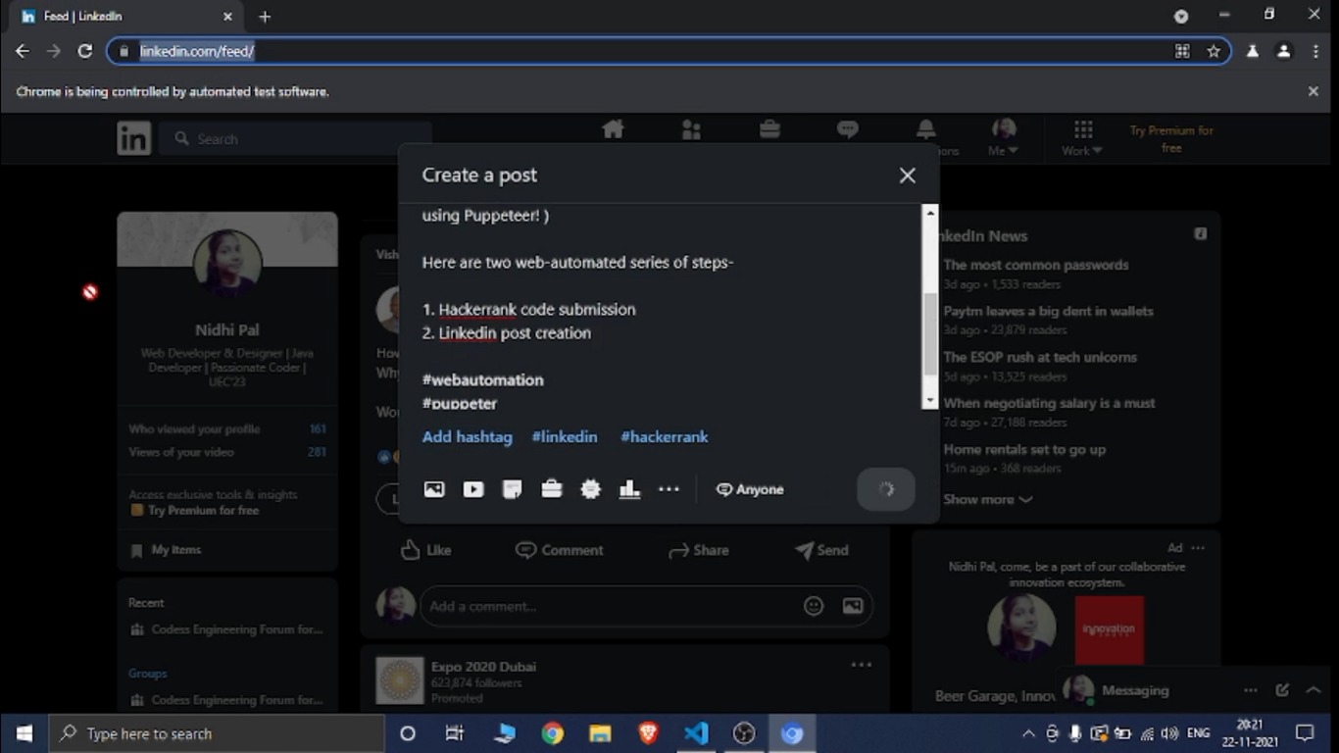1339x753 pixels.
Task: Open Visual Studio Code from taskbar
Action: (696, 733)
